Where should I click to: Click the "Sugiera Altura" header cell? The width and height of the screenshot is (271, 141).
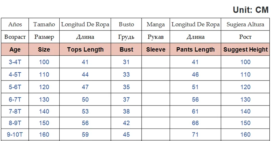click(246, 24)
